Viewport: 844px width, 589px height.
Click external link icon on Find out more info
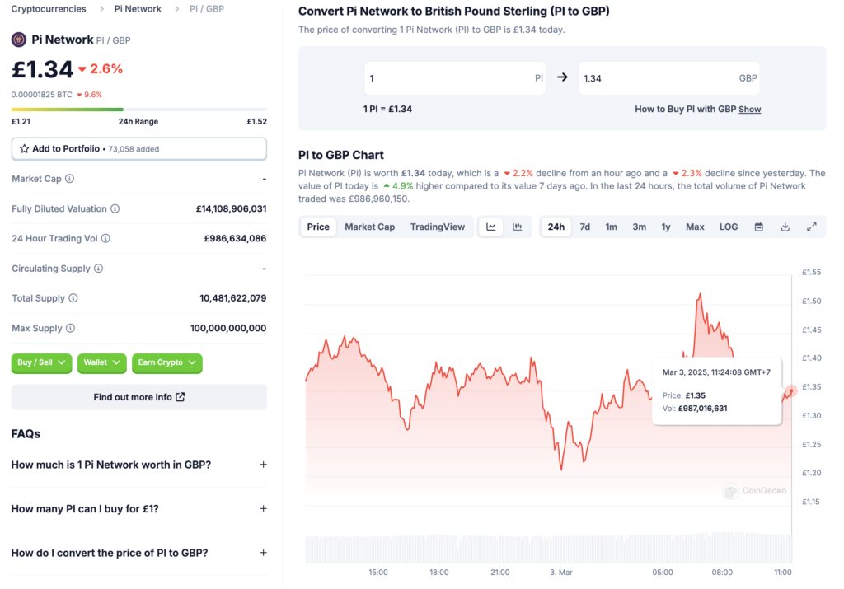point(181,397)
